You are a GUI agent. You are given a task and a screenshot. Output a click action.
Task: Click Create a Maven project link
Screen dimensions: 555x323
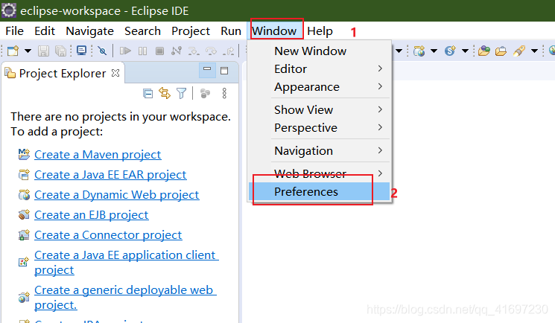[98, 155]
